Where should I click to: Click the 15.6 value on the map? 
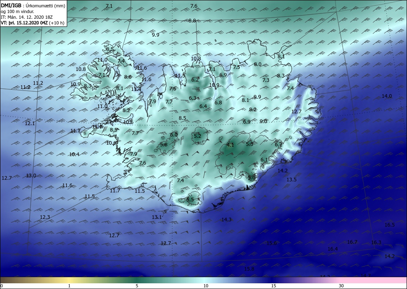(x=271, y=243)
